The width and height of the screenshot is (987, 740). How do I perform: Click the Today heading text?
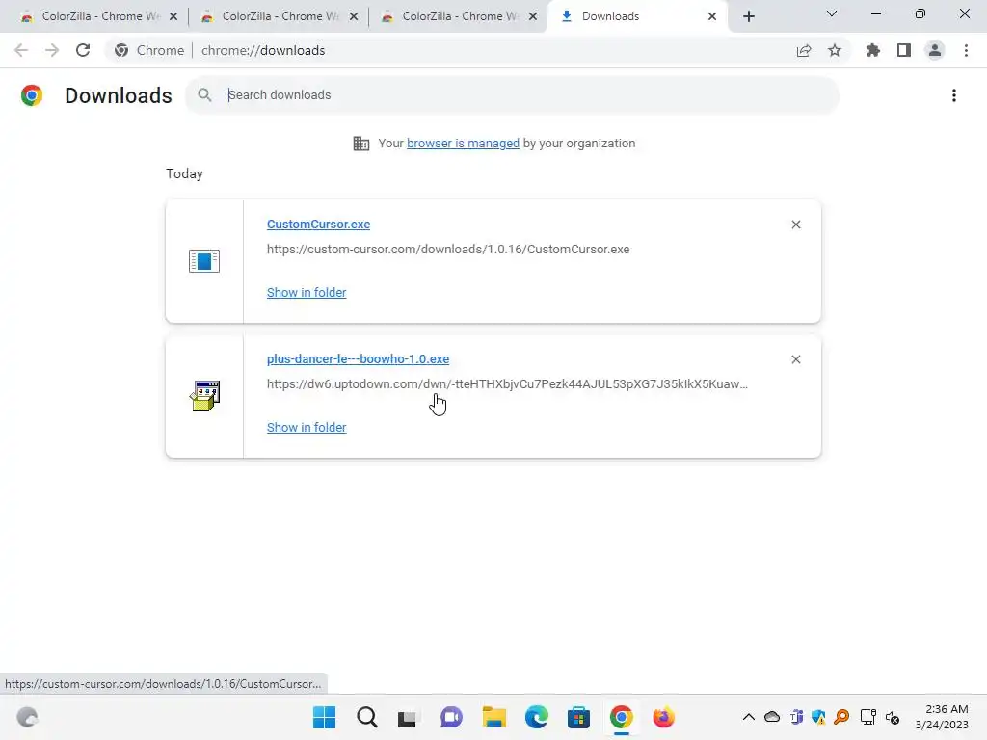tap(184, 173)
